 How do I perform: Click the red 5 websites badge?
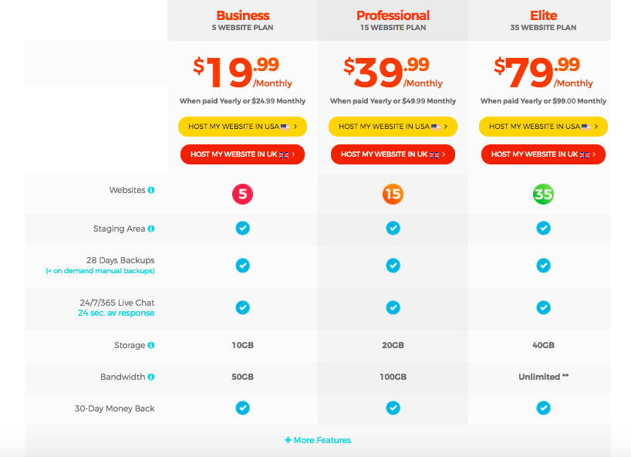tap(242, 194)
